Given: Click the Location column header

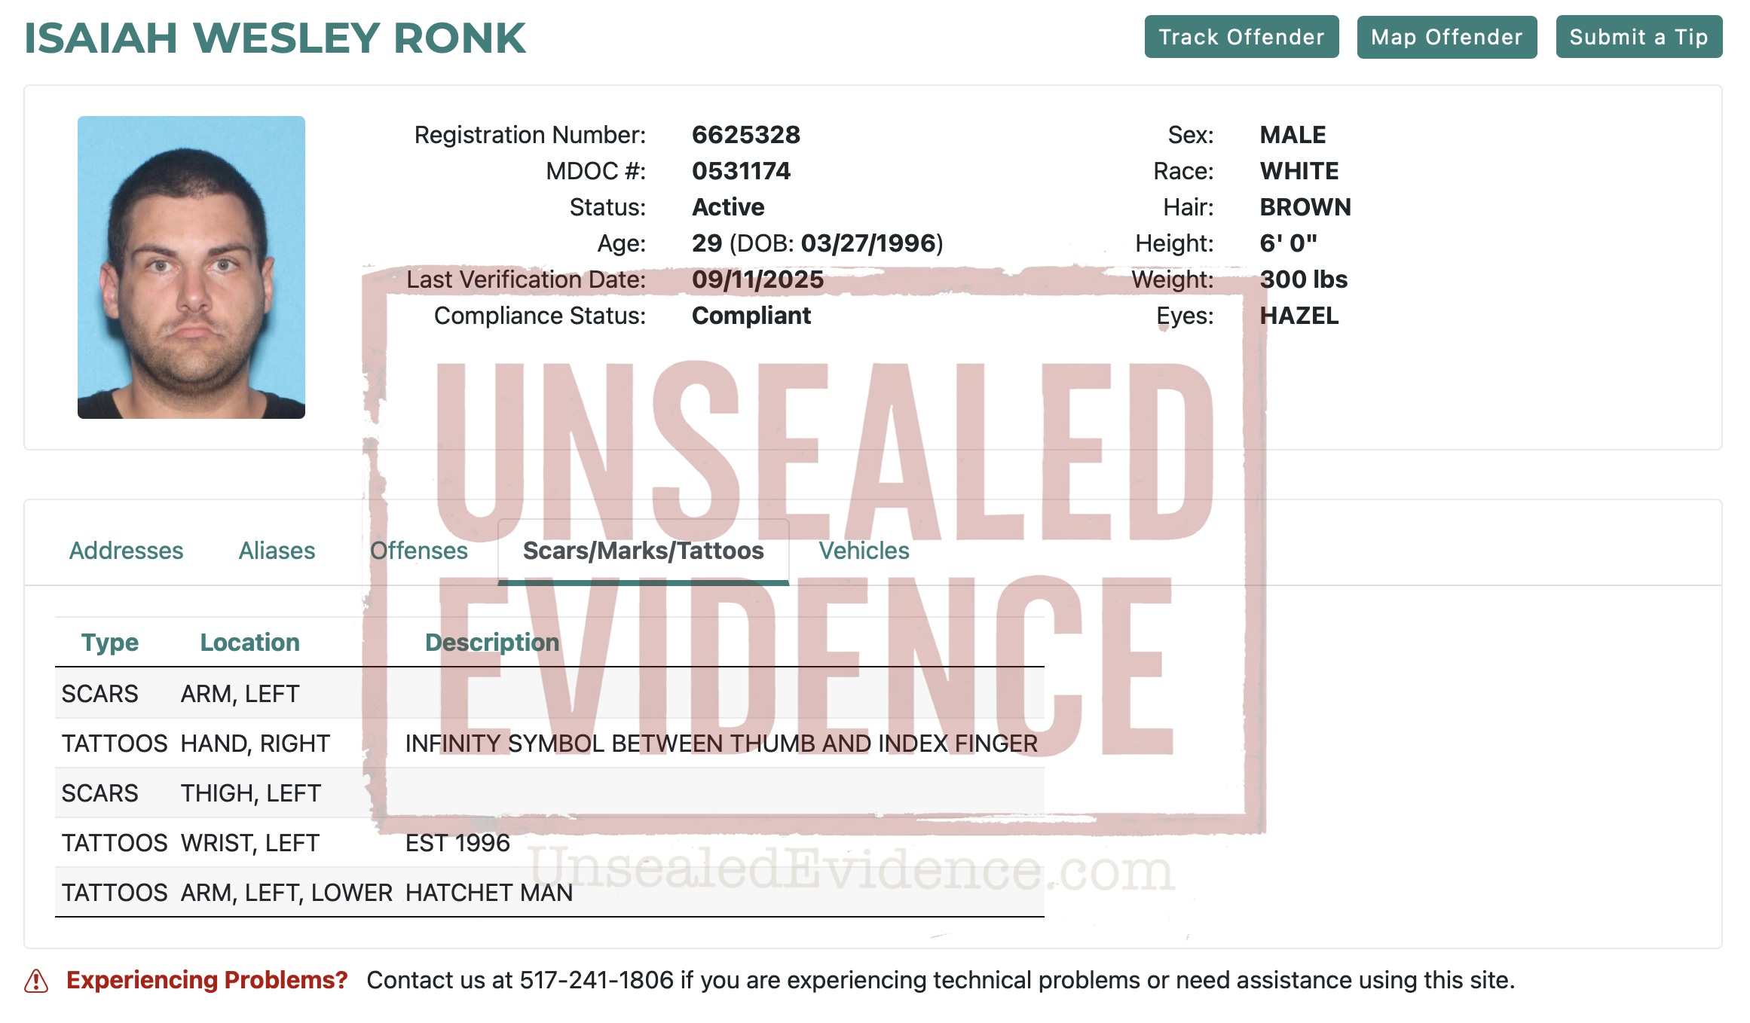Looking at the screenshot, I should [x=249, y=643].
